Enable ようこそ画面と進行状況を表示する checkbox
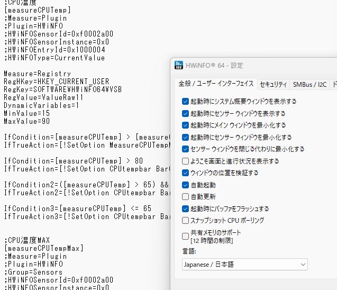The width and height of the screenshot is (337, 290). (x=185, y=161)
